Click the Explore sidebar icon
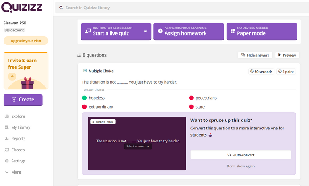Image resolution: width=309 pixels, height=186 pixels. 7,117
